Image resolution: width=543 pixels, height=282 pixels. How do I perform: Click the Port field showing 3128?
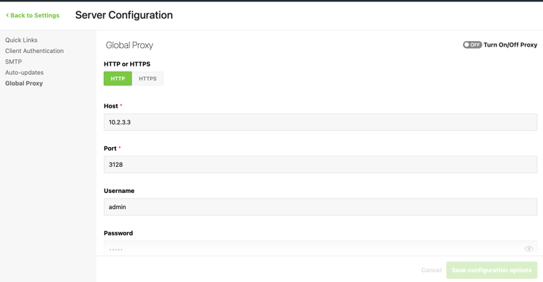[320, 165]
